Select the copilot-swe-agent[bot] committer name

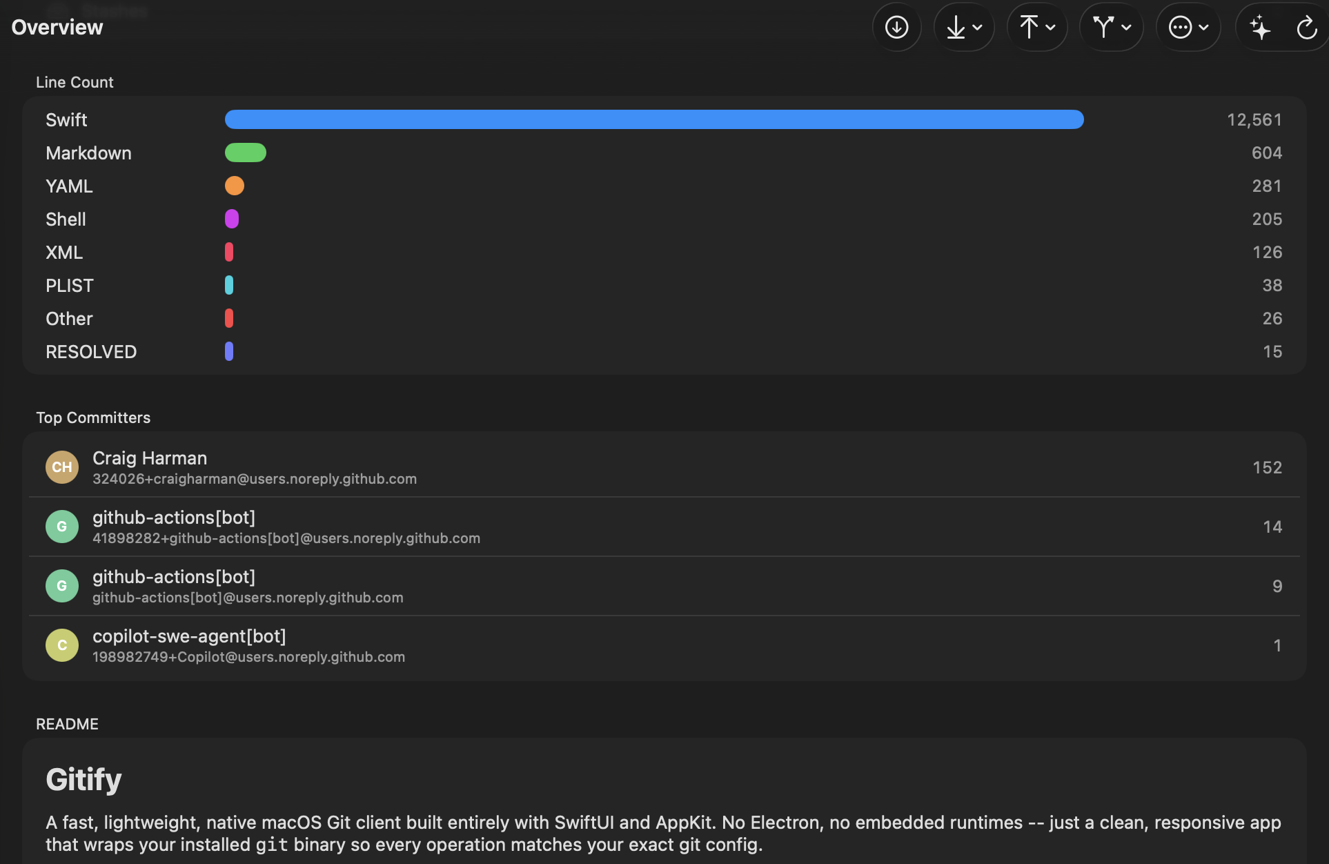pyautogui.click(x=189, y=636)
